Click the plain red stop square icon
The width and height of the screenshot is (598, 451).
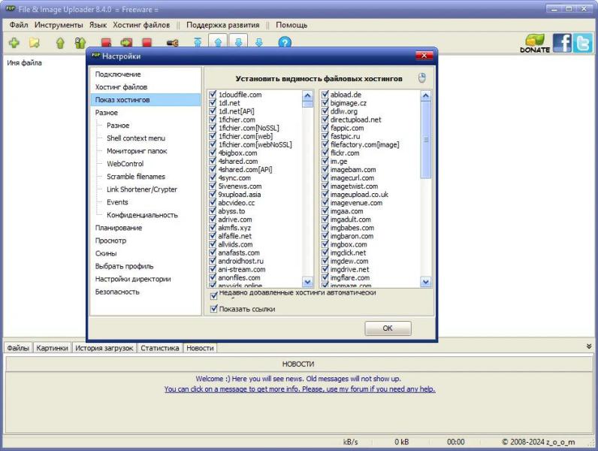[146, 42]
